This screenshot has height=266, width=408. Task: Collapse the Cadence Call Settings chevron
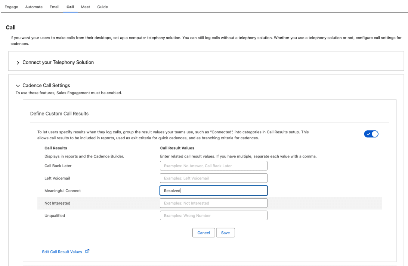18,86
